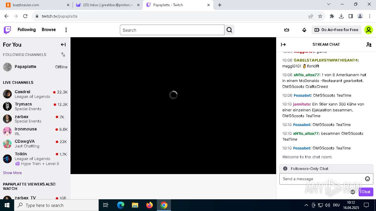376x211 pixels.
Task: Open the Browse page
Action: [x=49, y=30]
